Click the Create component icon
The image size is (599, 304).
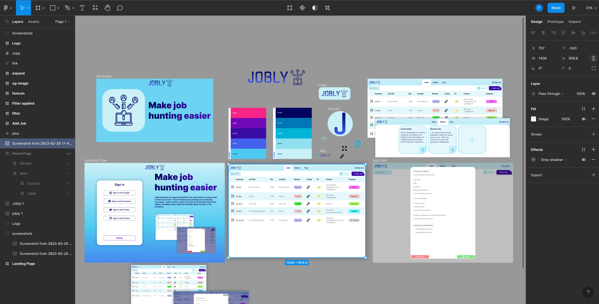(x=302, y=8)
